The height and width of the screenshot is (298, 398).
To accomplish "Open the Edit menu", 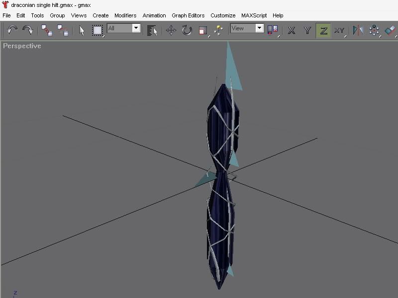I will [20, 15].
